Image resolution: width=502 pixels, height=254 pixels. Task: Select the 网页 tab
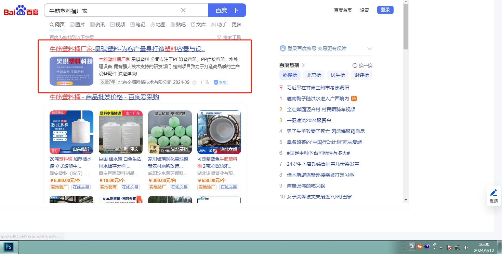57,25
